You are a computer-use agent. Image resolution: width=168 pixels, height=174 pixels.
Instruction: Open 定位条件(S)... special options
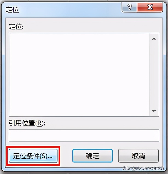tap(33, 156)
